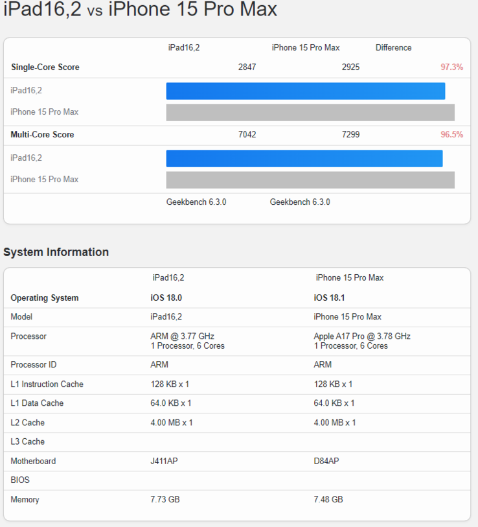The width and height of the screenshot is (478, 527).
Task: Select the 97.3% single-core difference value
Action: [451, 67]
